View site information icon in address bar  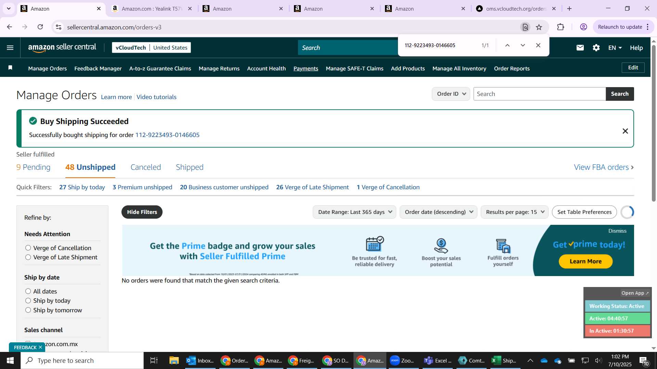click(x=59, y=27)
